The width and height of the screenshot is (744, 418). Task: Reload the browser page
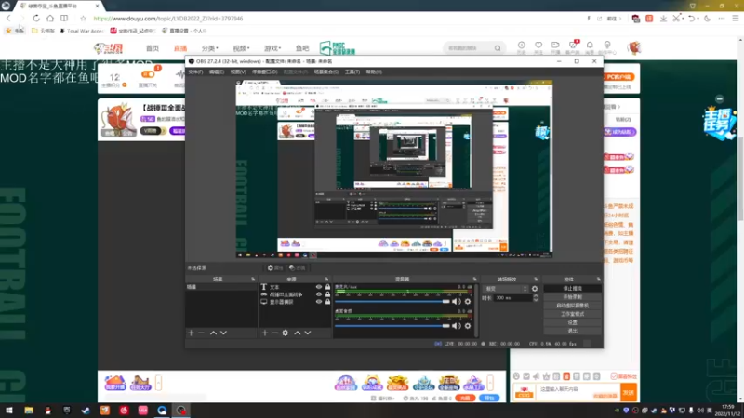click(x=36, y=18)
